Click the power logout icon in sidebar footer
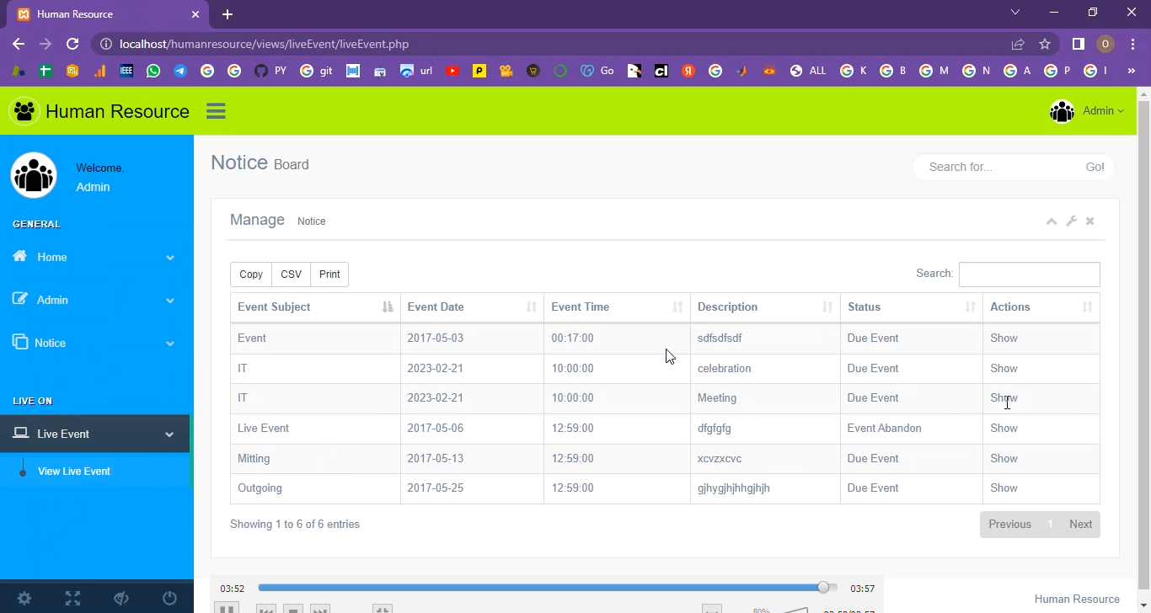Image resolution: width=1151 pixels, height=613 pixels. pos(169,598)
